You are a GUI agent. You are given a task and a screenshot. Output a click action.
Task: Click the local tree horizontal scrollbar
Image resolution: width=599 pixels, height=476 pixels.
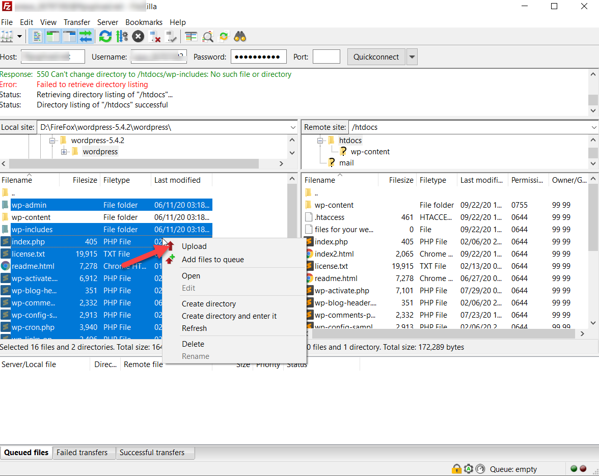pyautogui.click(x=133, y=164)
